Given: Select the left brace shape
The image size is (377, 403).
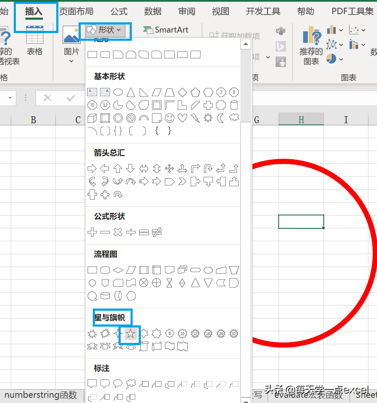Looking at the screenshot, I should point(157,131).
